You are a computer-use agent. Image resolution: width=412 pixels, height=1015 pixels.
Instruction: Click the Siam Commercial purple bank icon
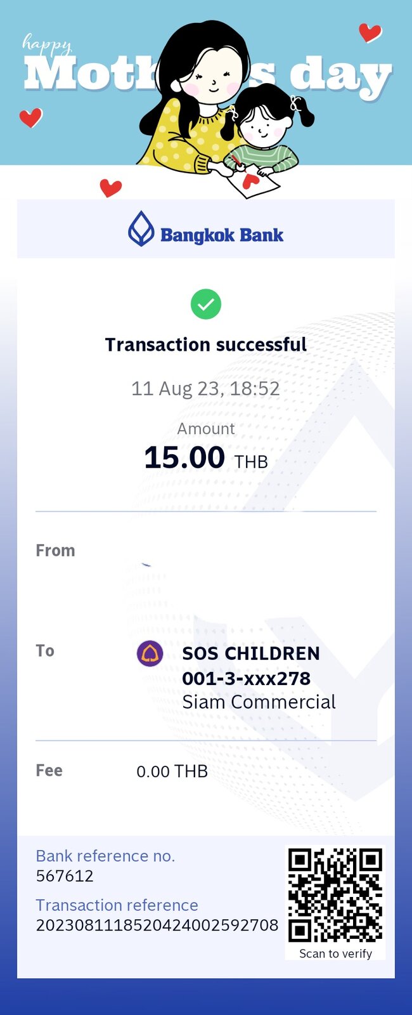(x=150, y=653)
